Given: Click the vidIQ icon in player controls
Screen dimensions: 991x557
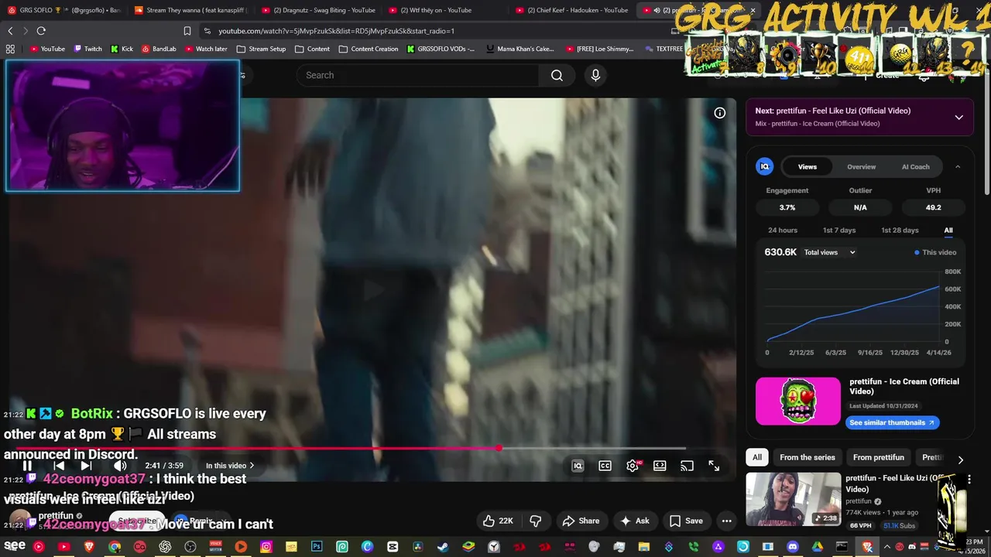Looking at the screenshot, I should (x=578, y=466).
